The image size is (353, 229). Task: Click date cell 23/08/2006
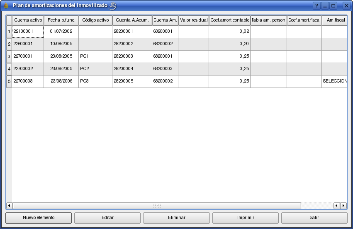coord(61,81)
